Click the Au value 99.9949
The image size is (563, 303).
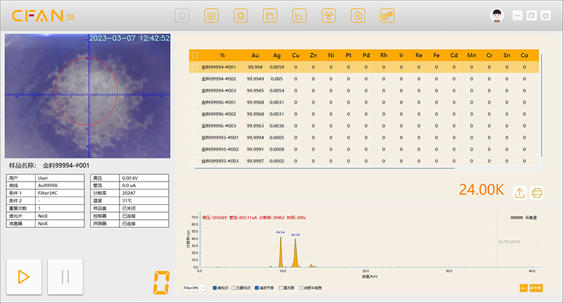tap(255, 79)
